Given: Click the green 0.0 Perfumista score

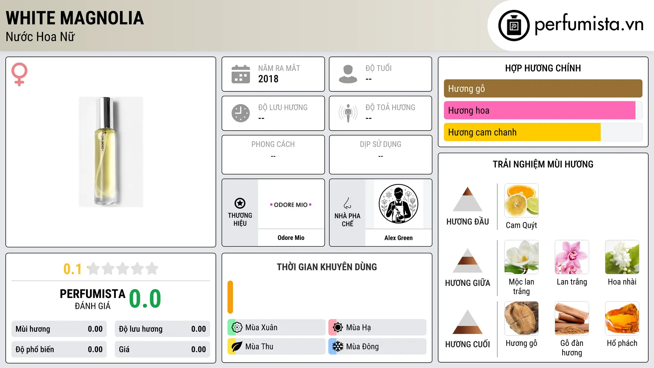Looking at the screenshot, I should coord(145,299).
